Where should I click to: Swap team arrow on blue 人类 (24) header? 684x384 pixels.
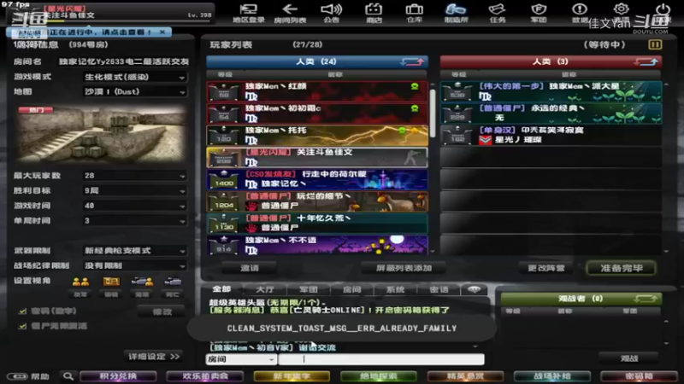point(412,61)
